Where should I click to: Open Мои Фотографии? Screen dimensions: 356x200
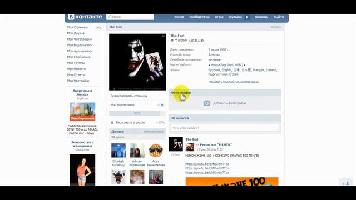[80, 39]
